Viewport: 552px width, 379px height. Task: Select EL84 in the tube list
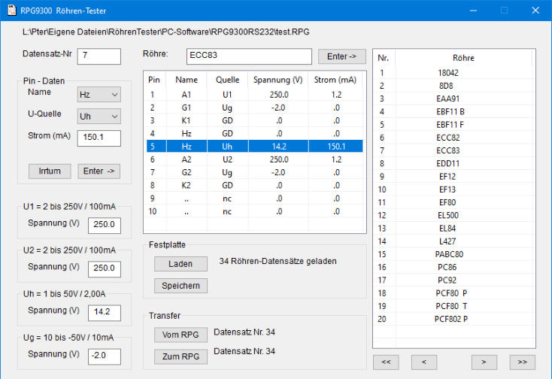point(447,228)
